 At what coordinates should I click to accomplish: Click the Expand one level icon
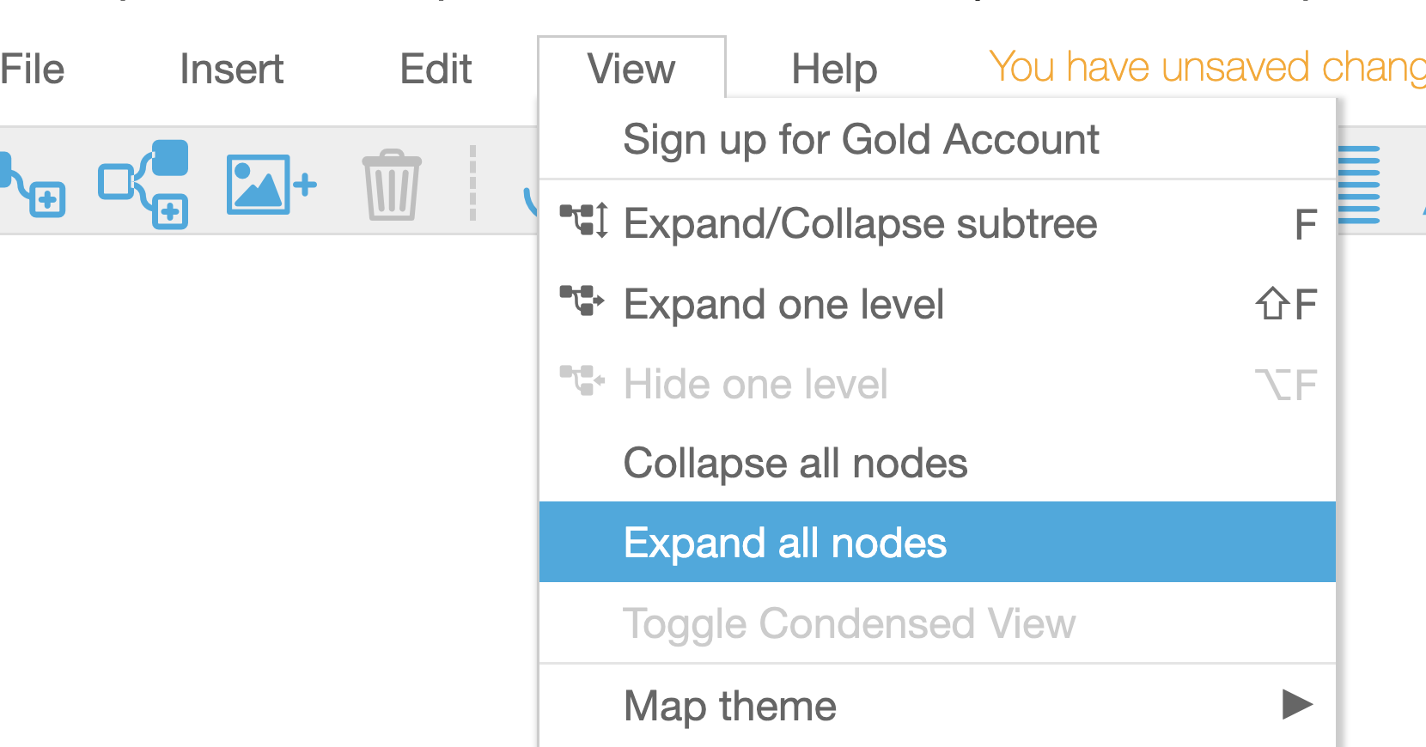(582, 301)
